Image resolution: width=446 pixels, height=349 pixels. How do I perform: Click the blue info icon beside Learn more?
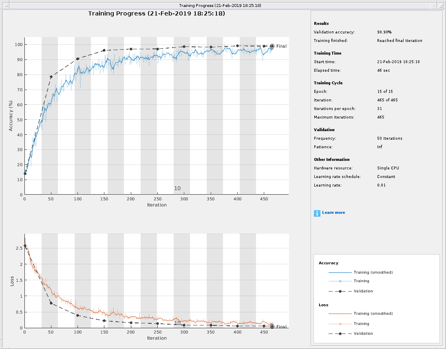coord(317,213)
